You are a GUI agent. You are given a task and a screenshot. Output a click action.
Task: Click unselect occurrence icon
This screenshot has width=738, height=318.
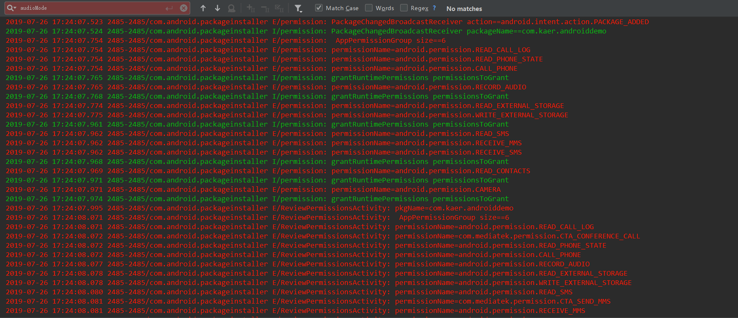(265, 8)
